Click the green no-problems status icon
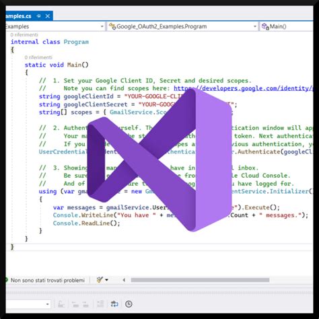This screenshot has width=319, height=319. coord(7,280)
